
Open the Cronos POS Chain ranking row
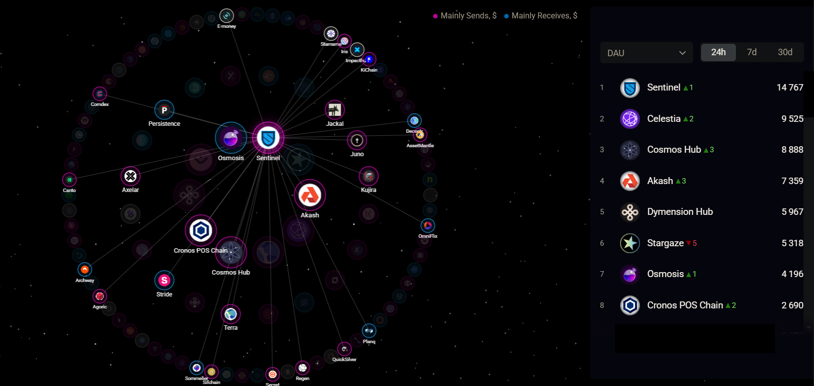(701, 305)
